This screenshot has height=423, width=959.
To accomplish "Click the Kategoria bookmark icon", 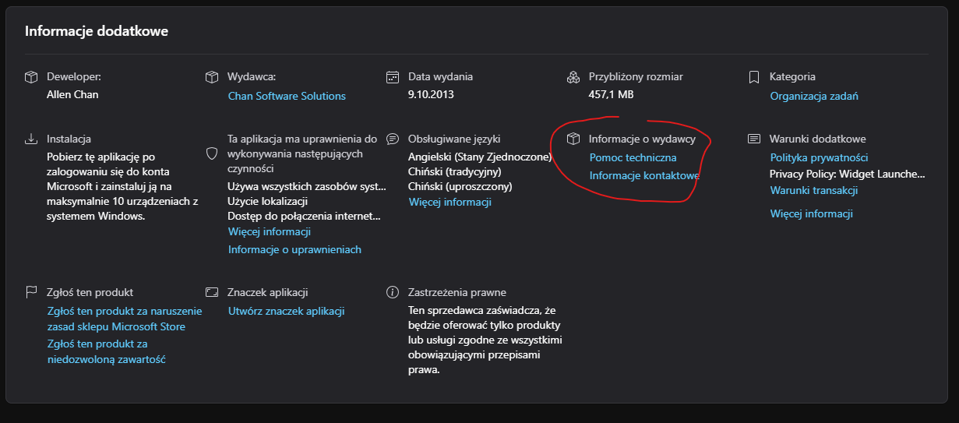I will tap(753, 77).
